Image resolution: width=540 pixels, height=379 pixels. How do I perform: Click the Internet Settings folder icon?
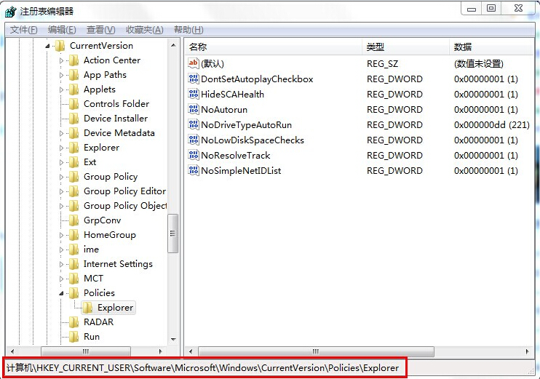[x=74, y=264]
